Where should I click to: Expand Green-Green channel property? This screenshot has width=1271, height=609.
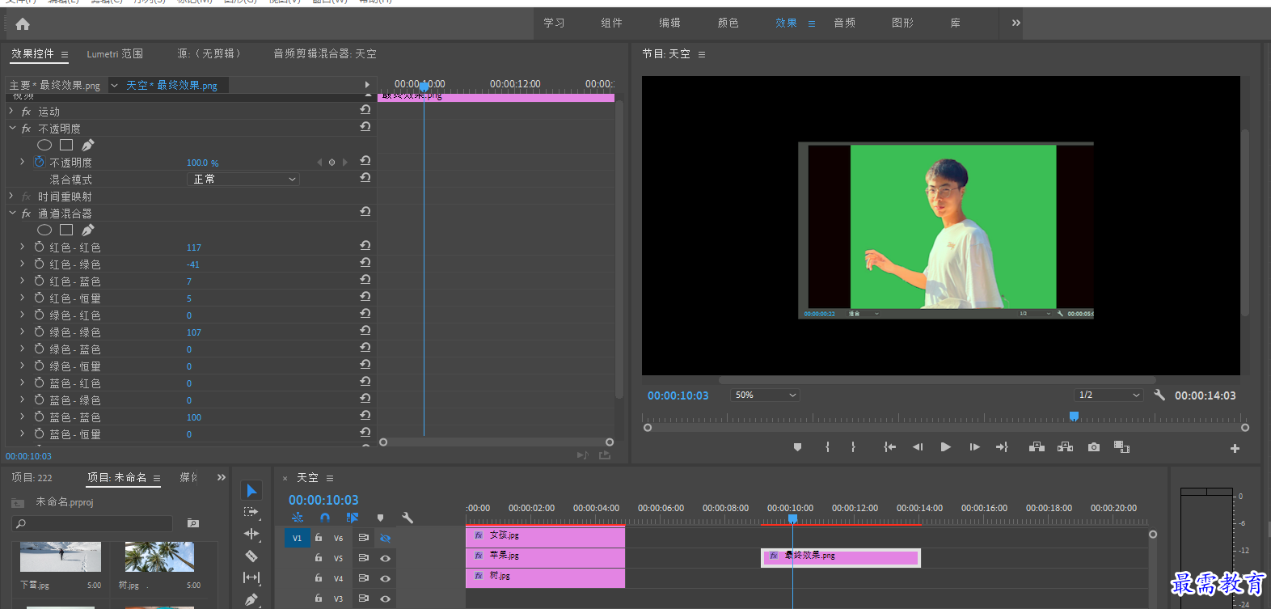[x=23, y=332]
